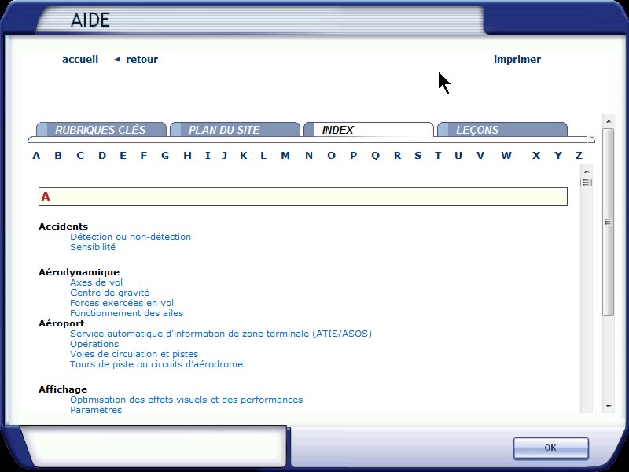Jump to index letter X
This screenshot has height=472, width=629.
pyautogui.click(x=536, y=155)
